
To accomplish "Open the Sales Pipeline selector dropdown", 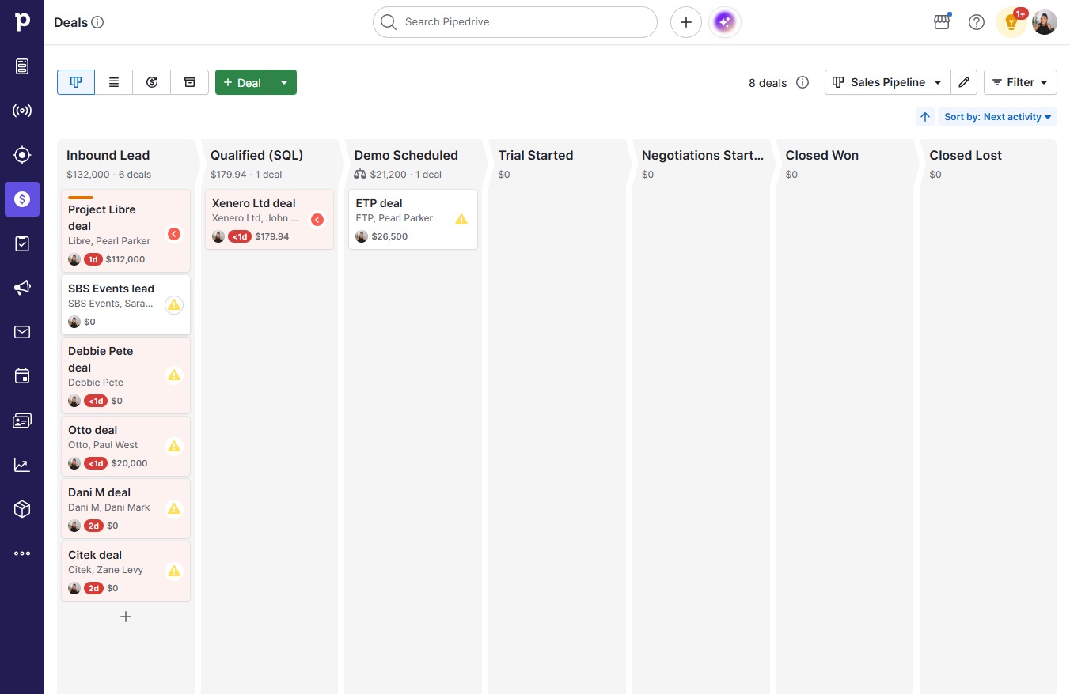I will tap(887, 82).
